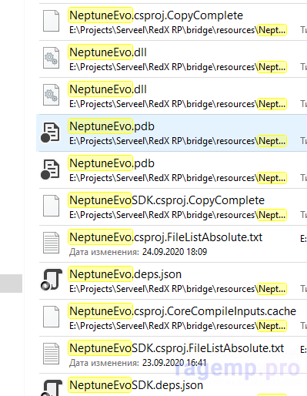Click the JSON scroll icon beside NeptuneEvo.deps.json
The image size is (307, 396).
(x=52, y=280)
